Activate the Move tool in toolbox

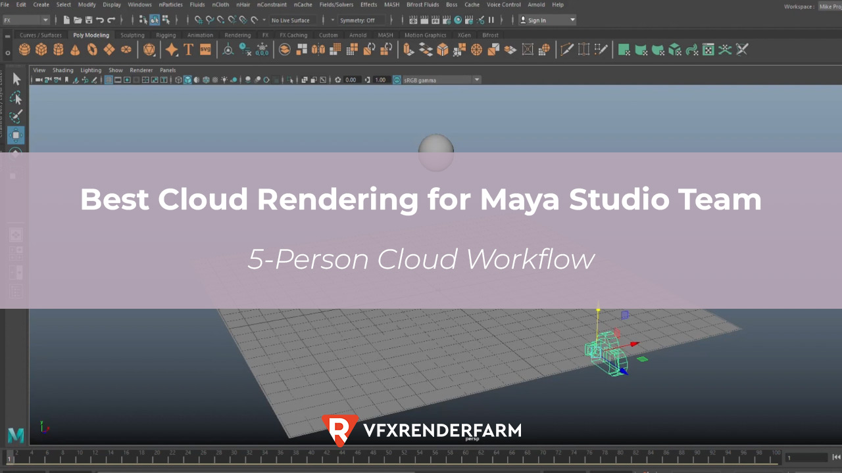tap(16, 135)
